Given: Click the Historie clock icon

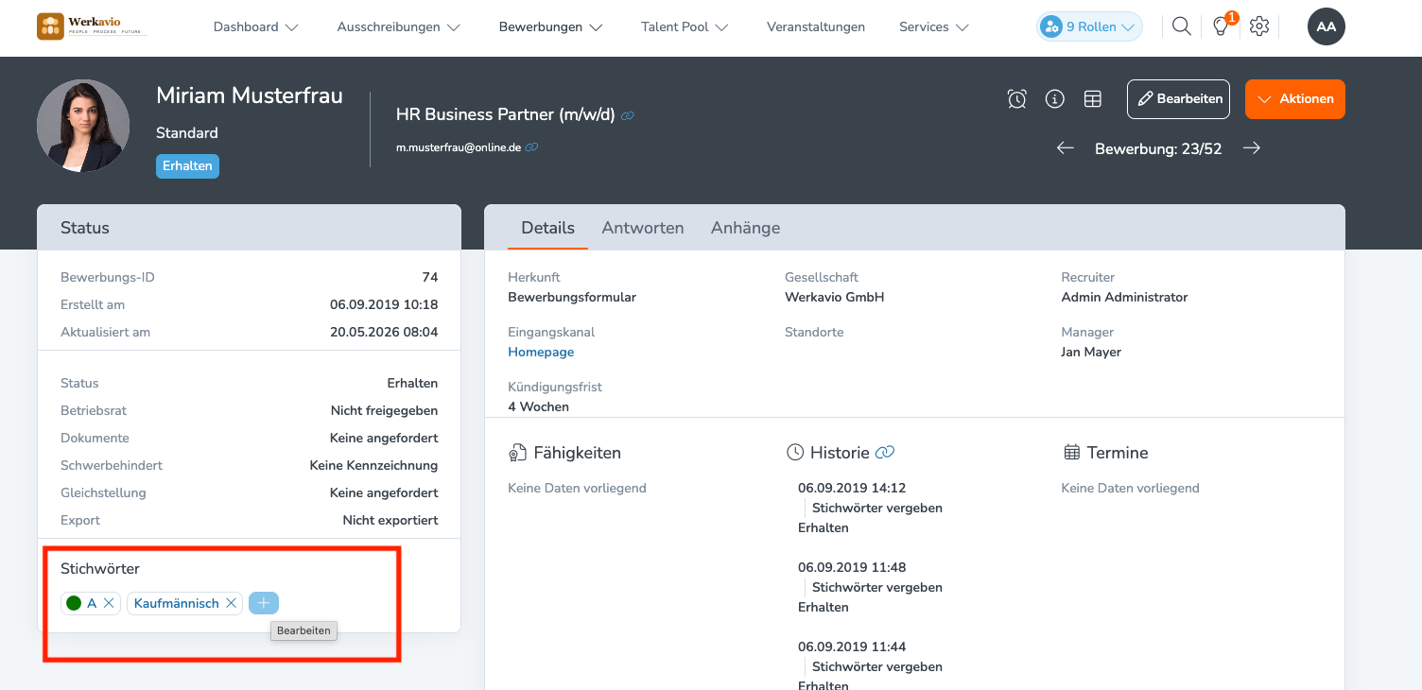Looking at the screenshot, I should click(x=795, y=453).
